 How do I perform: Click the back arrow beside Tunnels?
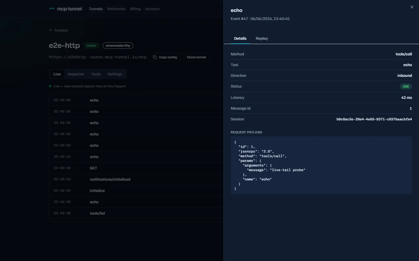[51, 30]
